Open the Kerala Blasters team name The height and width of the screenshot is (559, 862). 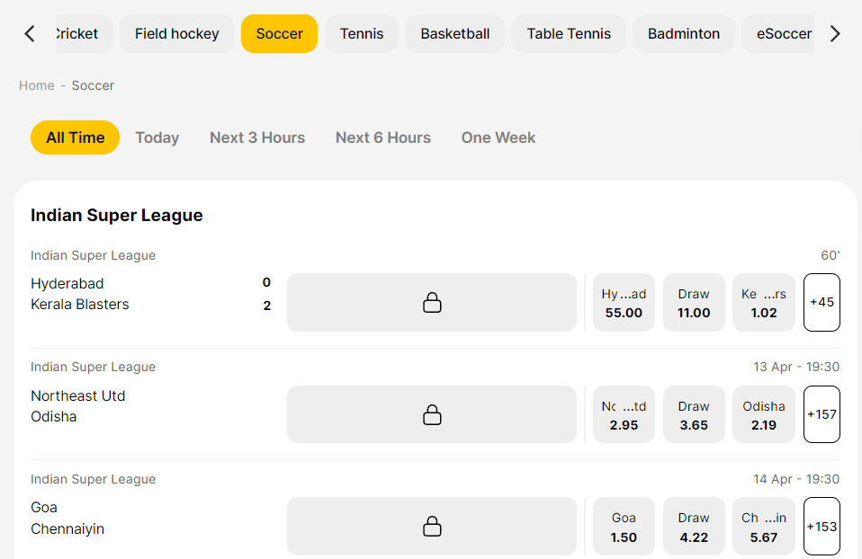80,304
